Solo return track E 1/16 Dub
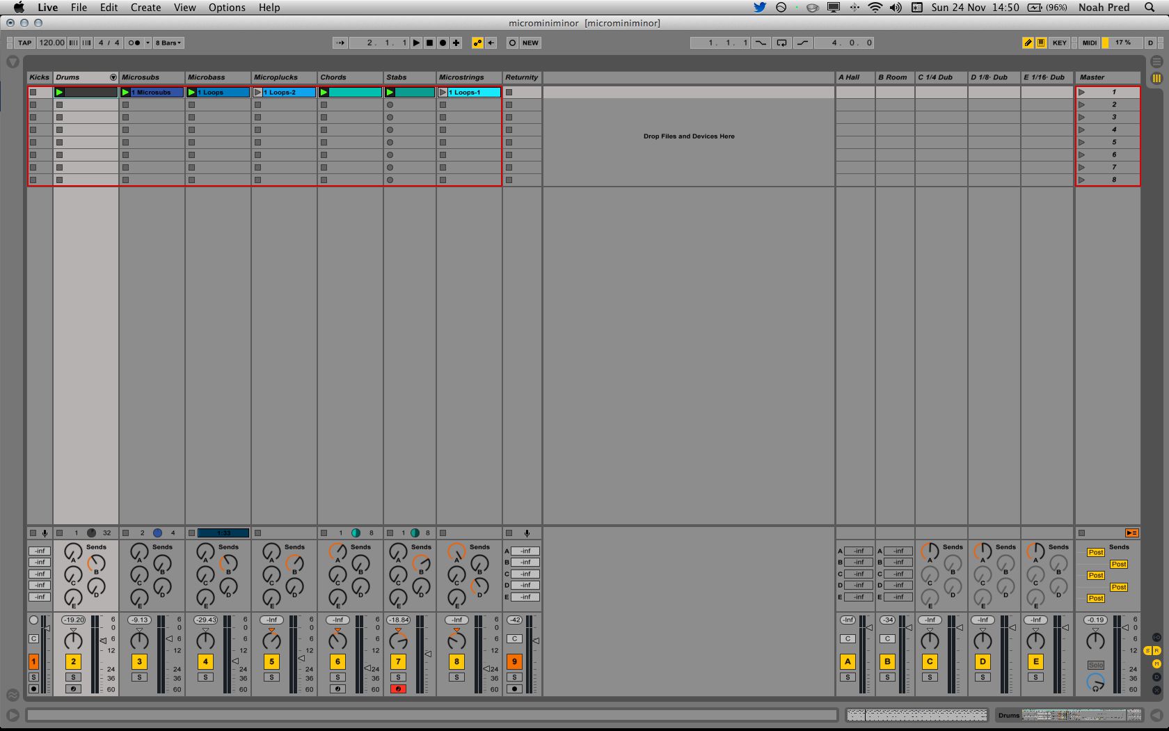 click(x=1035, y=677)
